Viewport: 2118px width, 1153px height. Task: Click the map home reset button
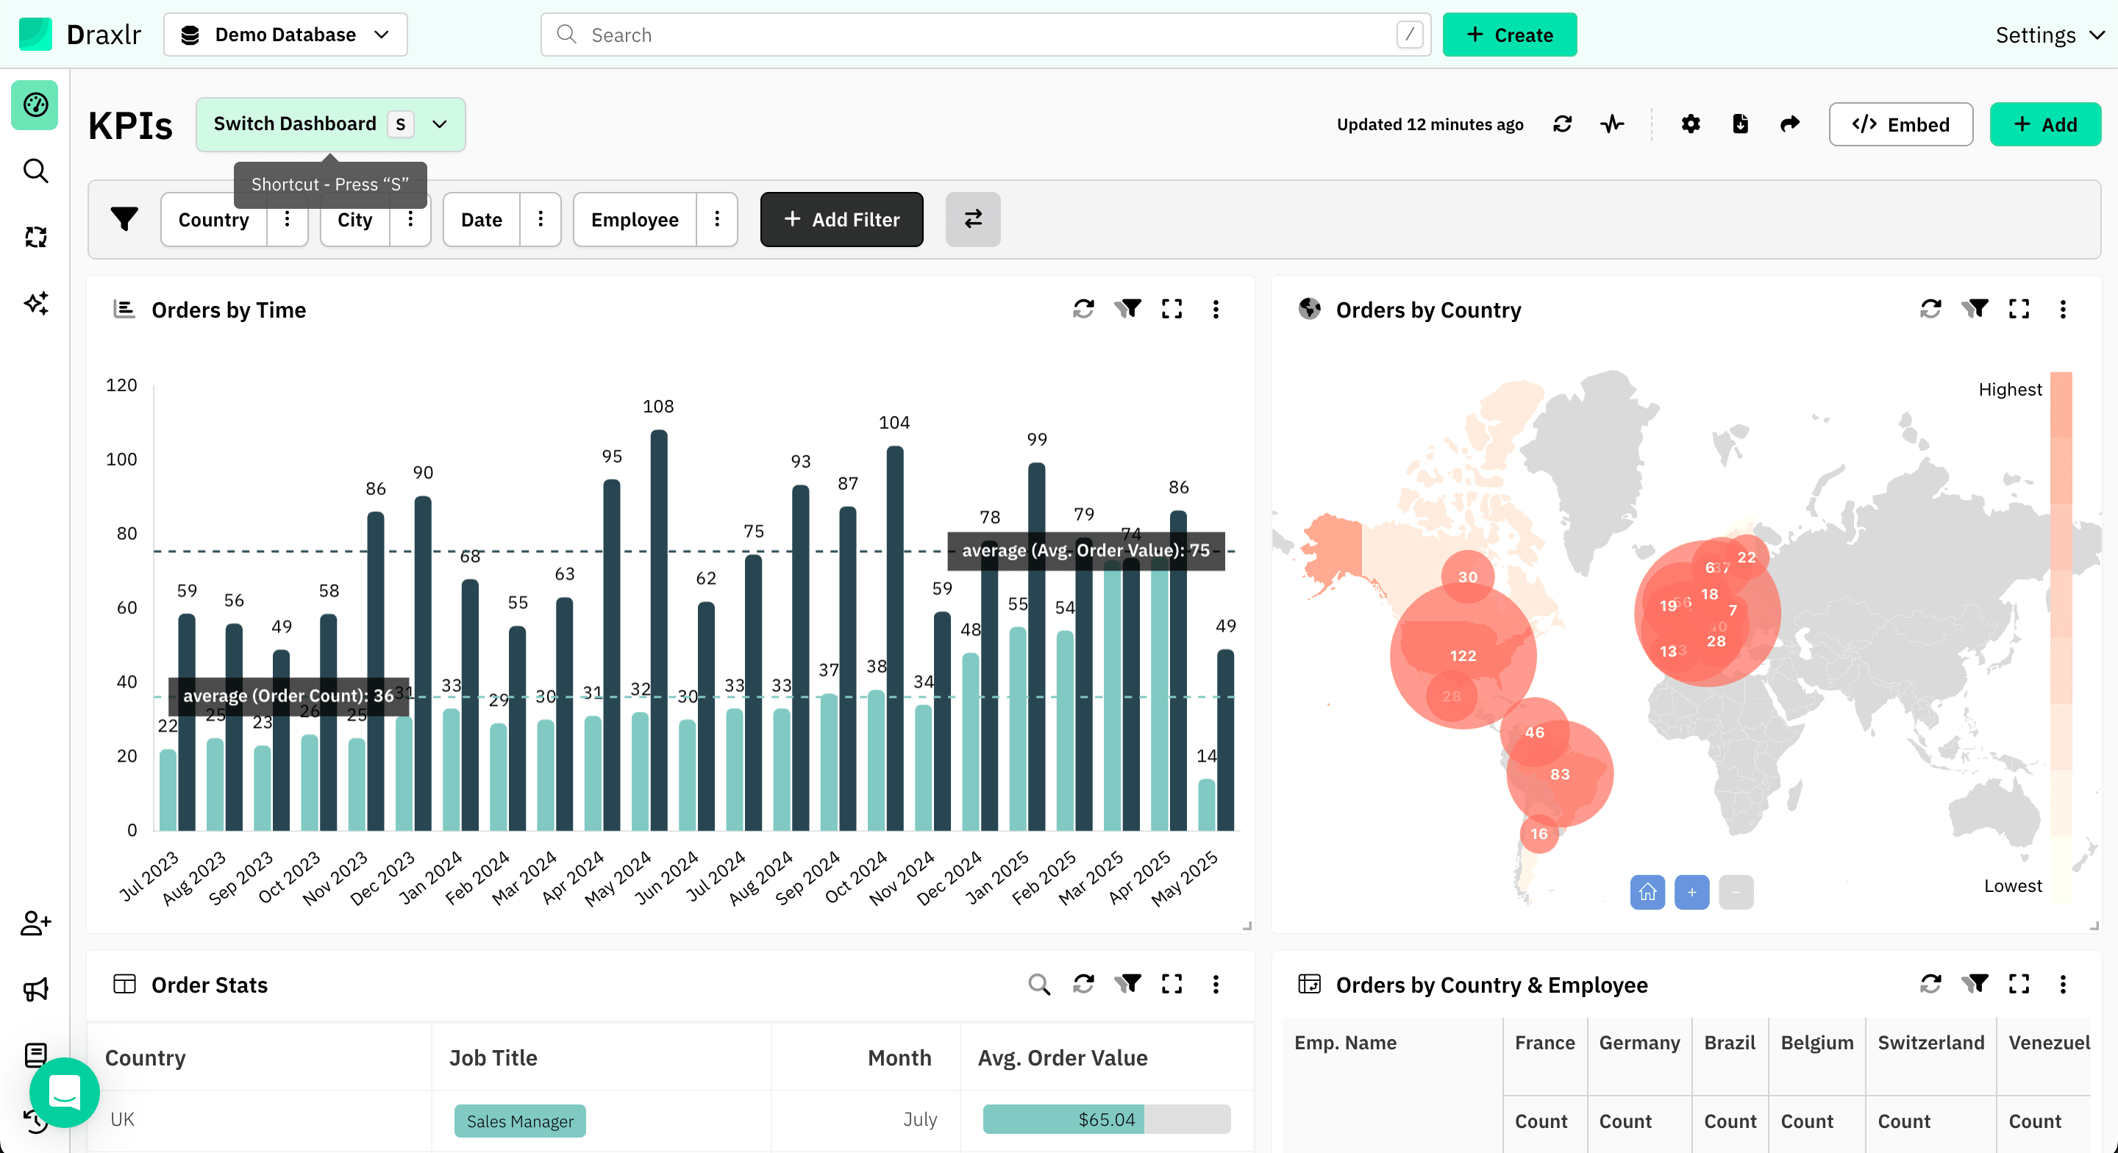(1647, 892)
